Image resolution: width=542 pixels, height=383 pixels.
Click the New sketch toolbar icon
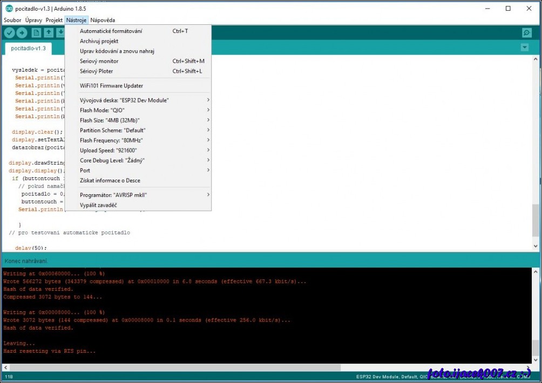tap(36, 33)
